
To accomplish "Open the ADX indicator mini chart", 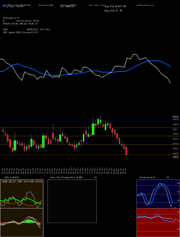I will tap(22, 194).
